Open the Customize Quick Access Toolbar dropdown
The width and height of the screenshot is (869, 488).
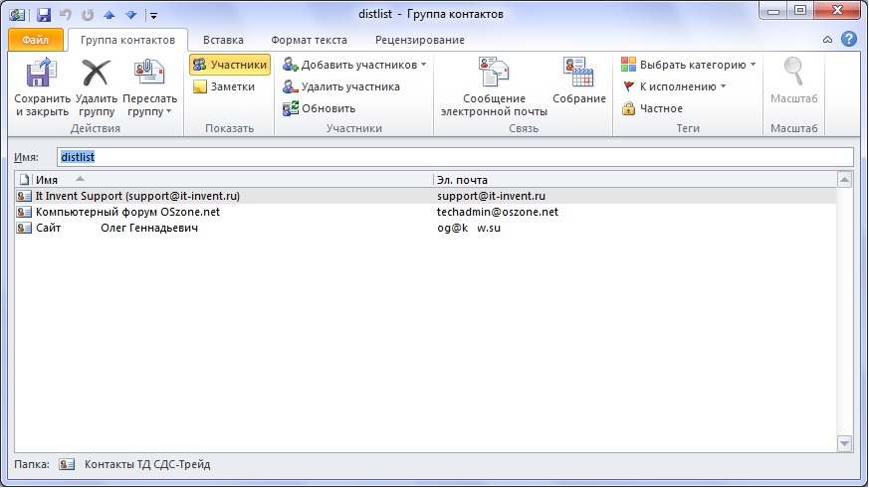[153, 16]
